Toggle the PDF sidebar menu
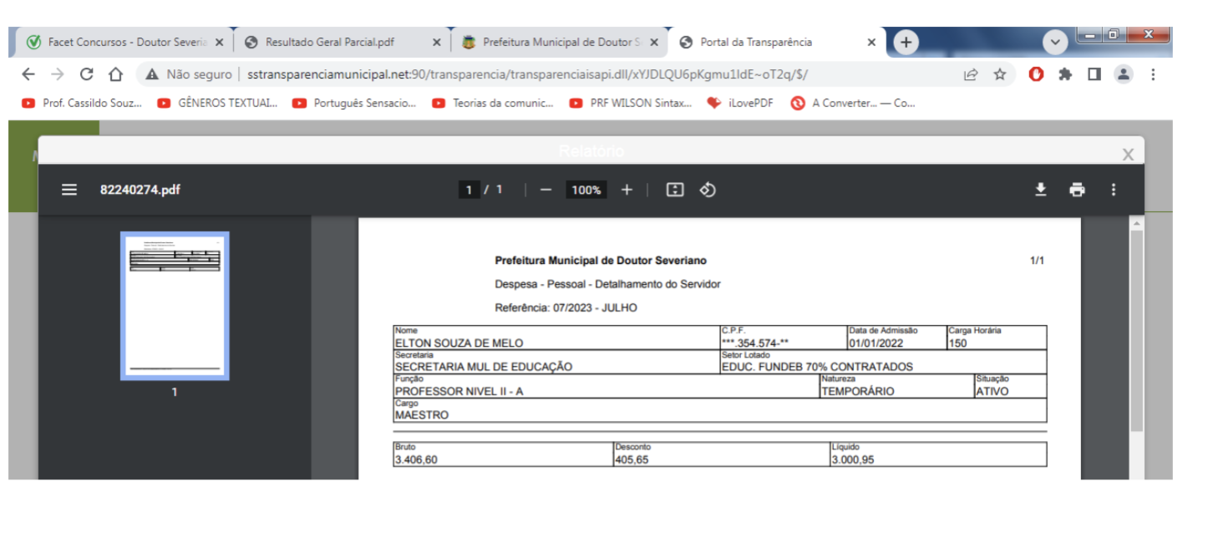This screenshot has width=1213, height=553. [69, 190]
